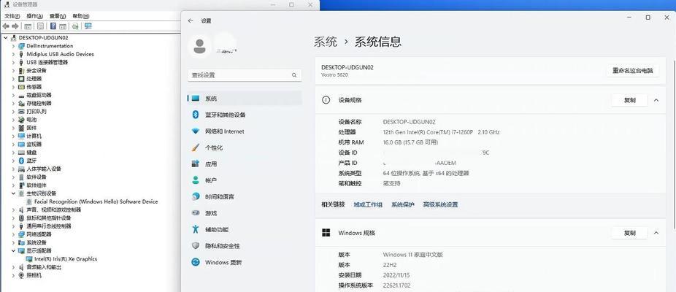Click the Vostro 5620 model text

coord(334,74)
